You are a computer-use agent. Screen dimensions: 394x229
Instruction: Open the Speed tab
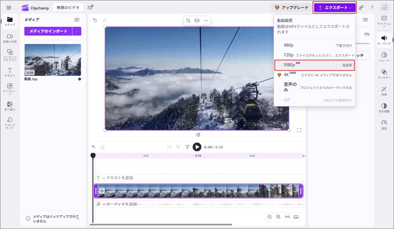coord(384,125)
